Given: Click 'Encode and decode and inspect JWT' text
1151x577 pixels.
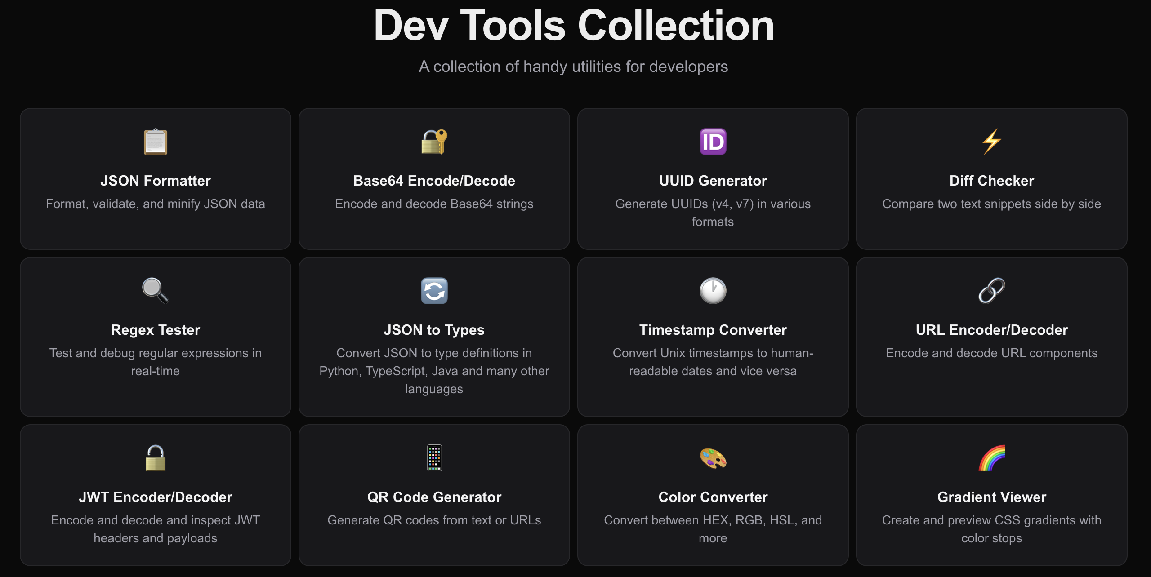Looking at the screenshot, I should 156,529.
